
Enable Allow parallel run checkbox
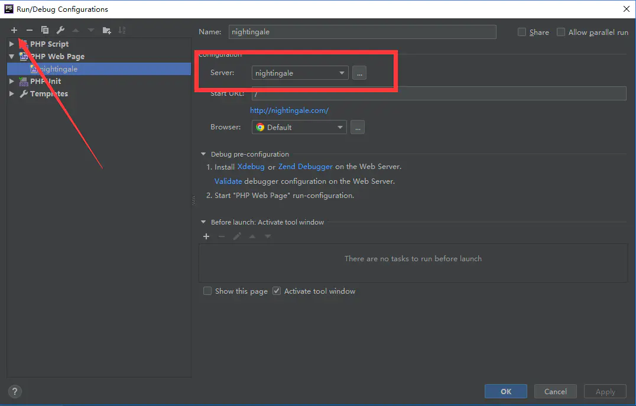coord(561,32)
